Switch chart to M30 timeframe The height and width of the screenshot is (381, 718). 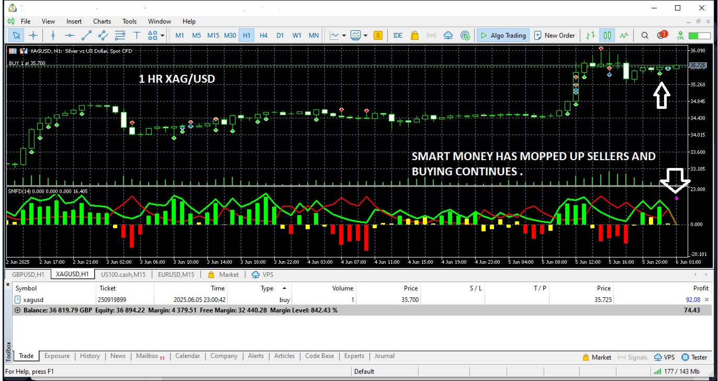coord(230,36)
